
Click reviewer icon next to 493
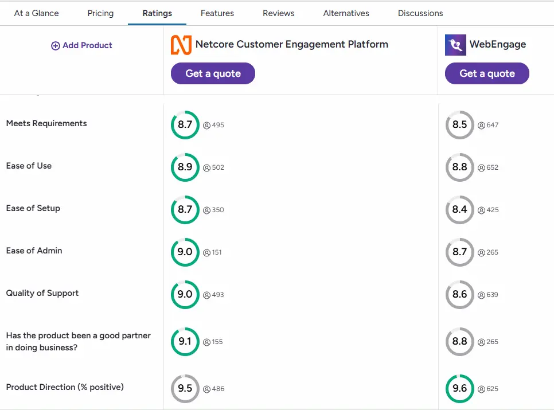click(206, 295)
